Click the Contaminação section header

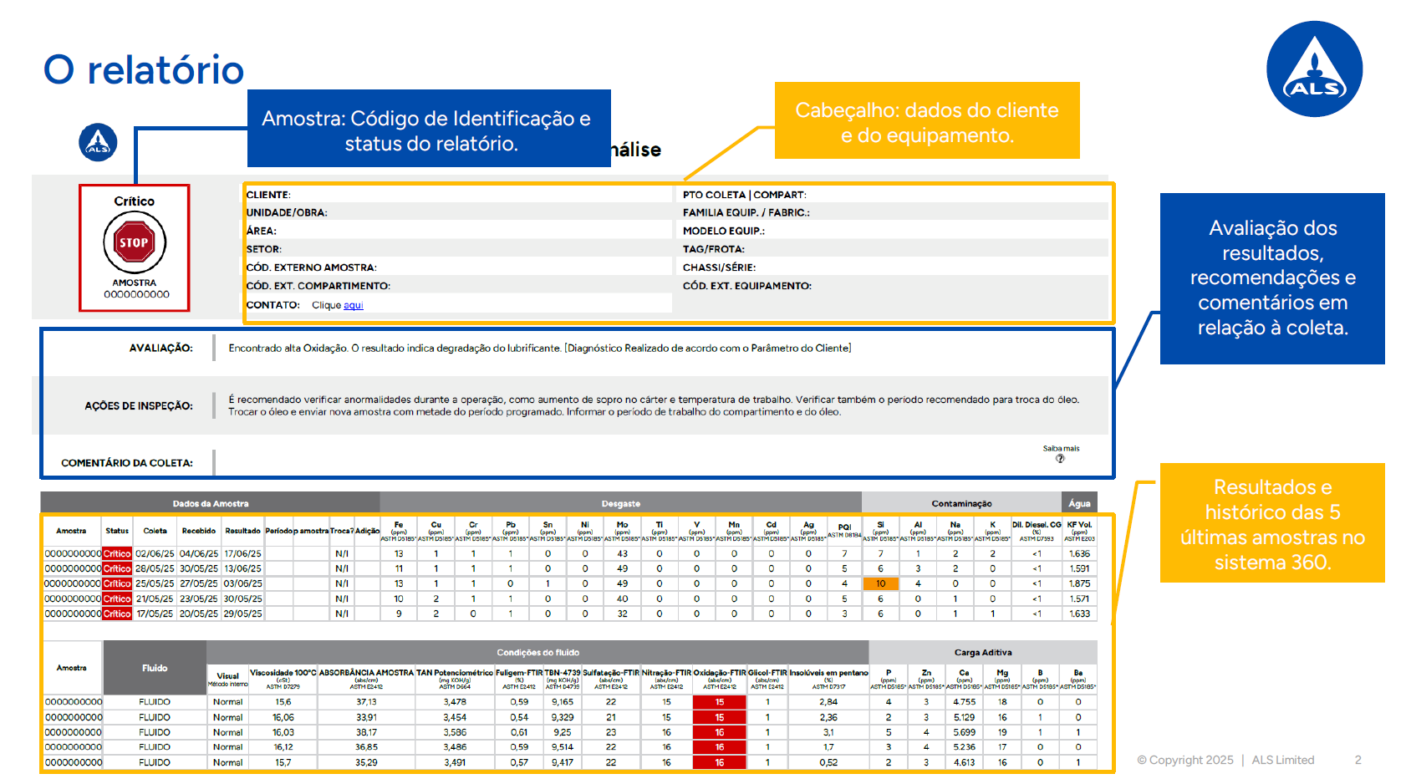click(x=961, y=503)
